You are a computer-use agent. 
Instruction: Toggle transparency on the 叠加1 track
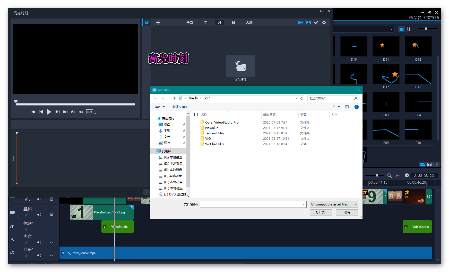coord(51,214)
